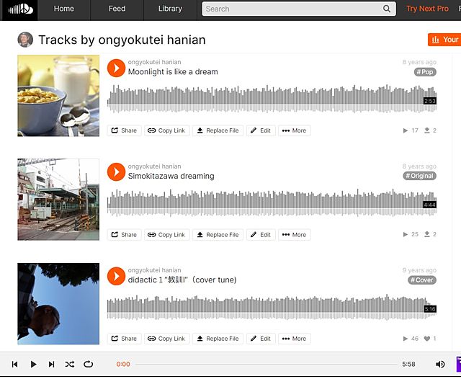Screen dimensions: 461x379
Task: Click the search magnifier icon
Action: pyautogui.click(x=387, y=9)
